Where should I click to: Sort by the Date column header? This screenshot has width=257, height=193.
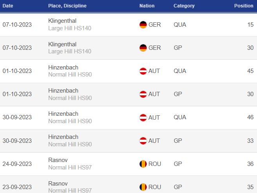(x=8, y=6)
